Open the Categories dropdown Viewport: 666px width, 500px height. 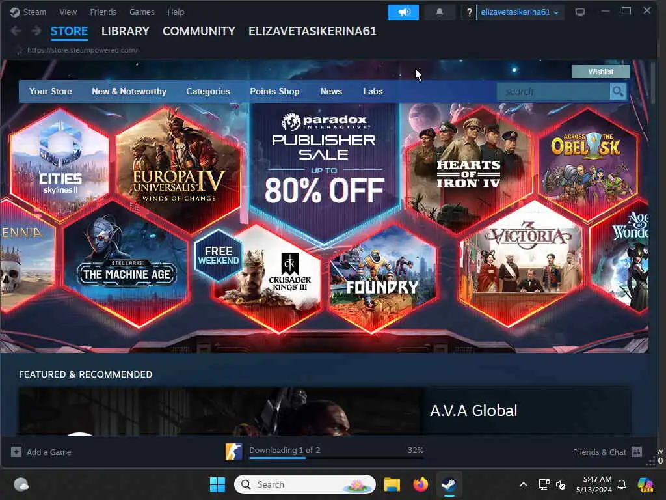[207, 91]
